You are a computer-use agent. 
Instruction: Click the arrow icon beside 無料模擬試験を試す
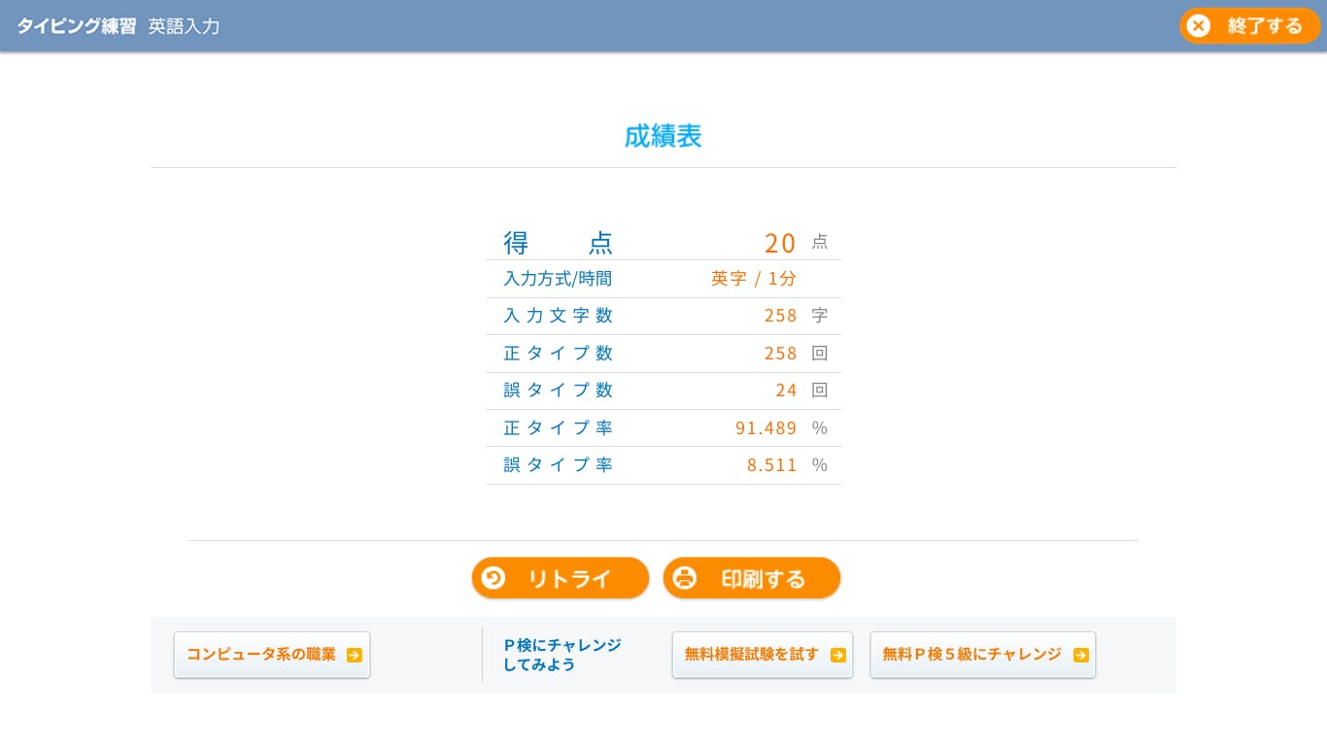pos(837,655)
